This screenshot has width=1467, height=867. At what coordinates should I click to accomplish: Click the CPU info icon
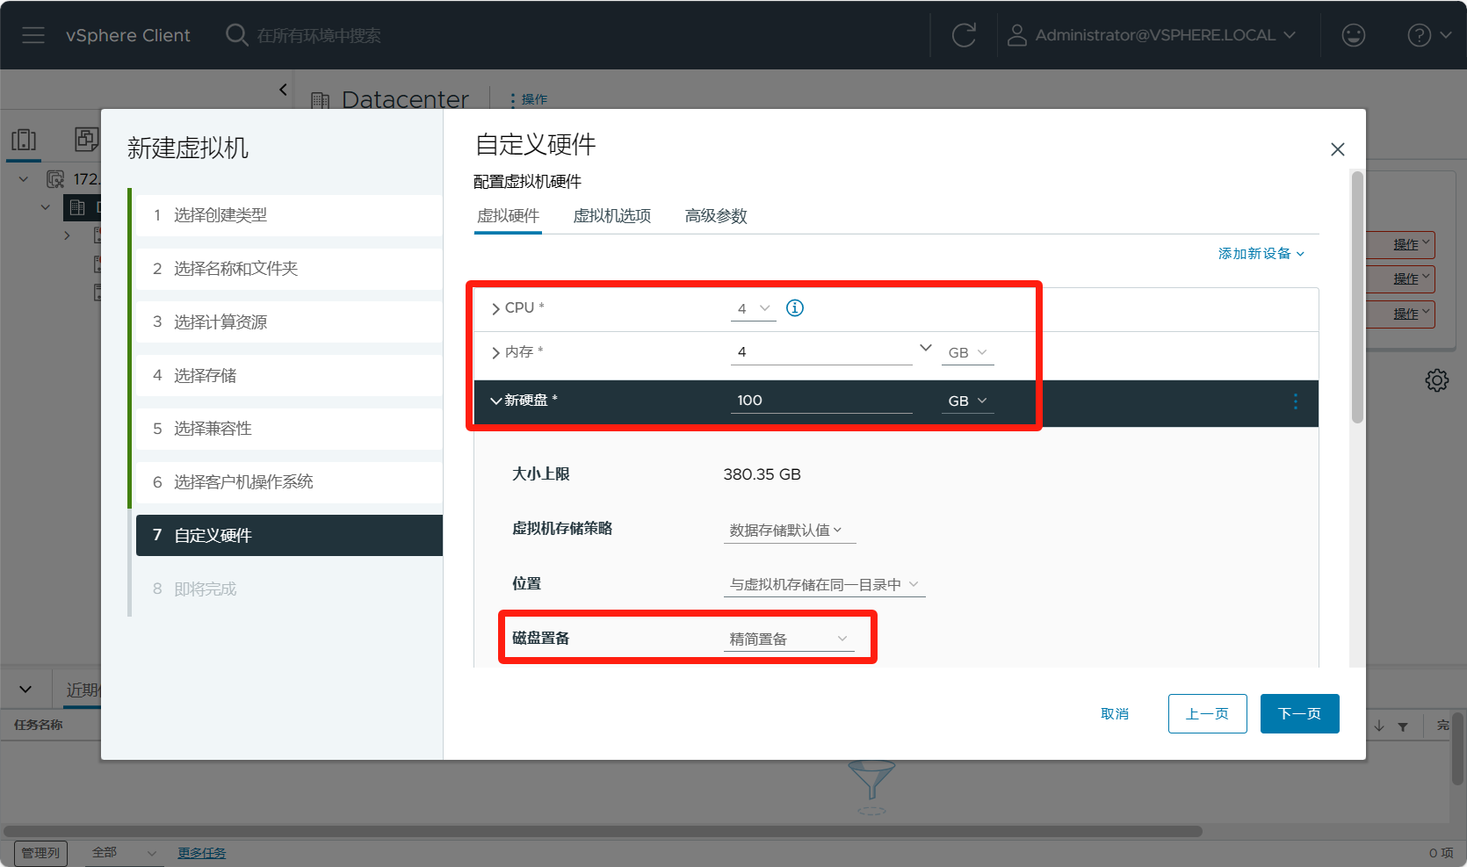coord(795,308)
